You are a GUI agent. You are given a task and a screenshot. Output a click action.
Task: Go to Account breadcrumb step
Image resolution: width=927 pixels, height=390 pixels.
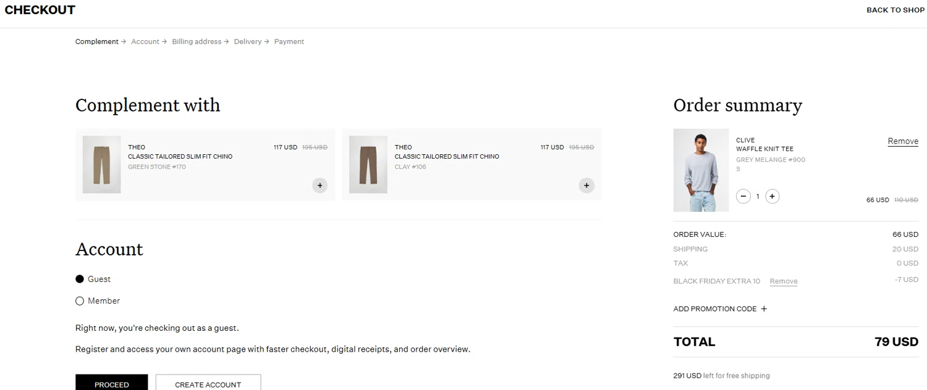[145, 41]
